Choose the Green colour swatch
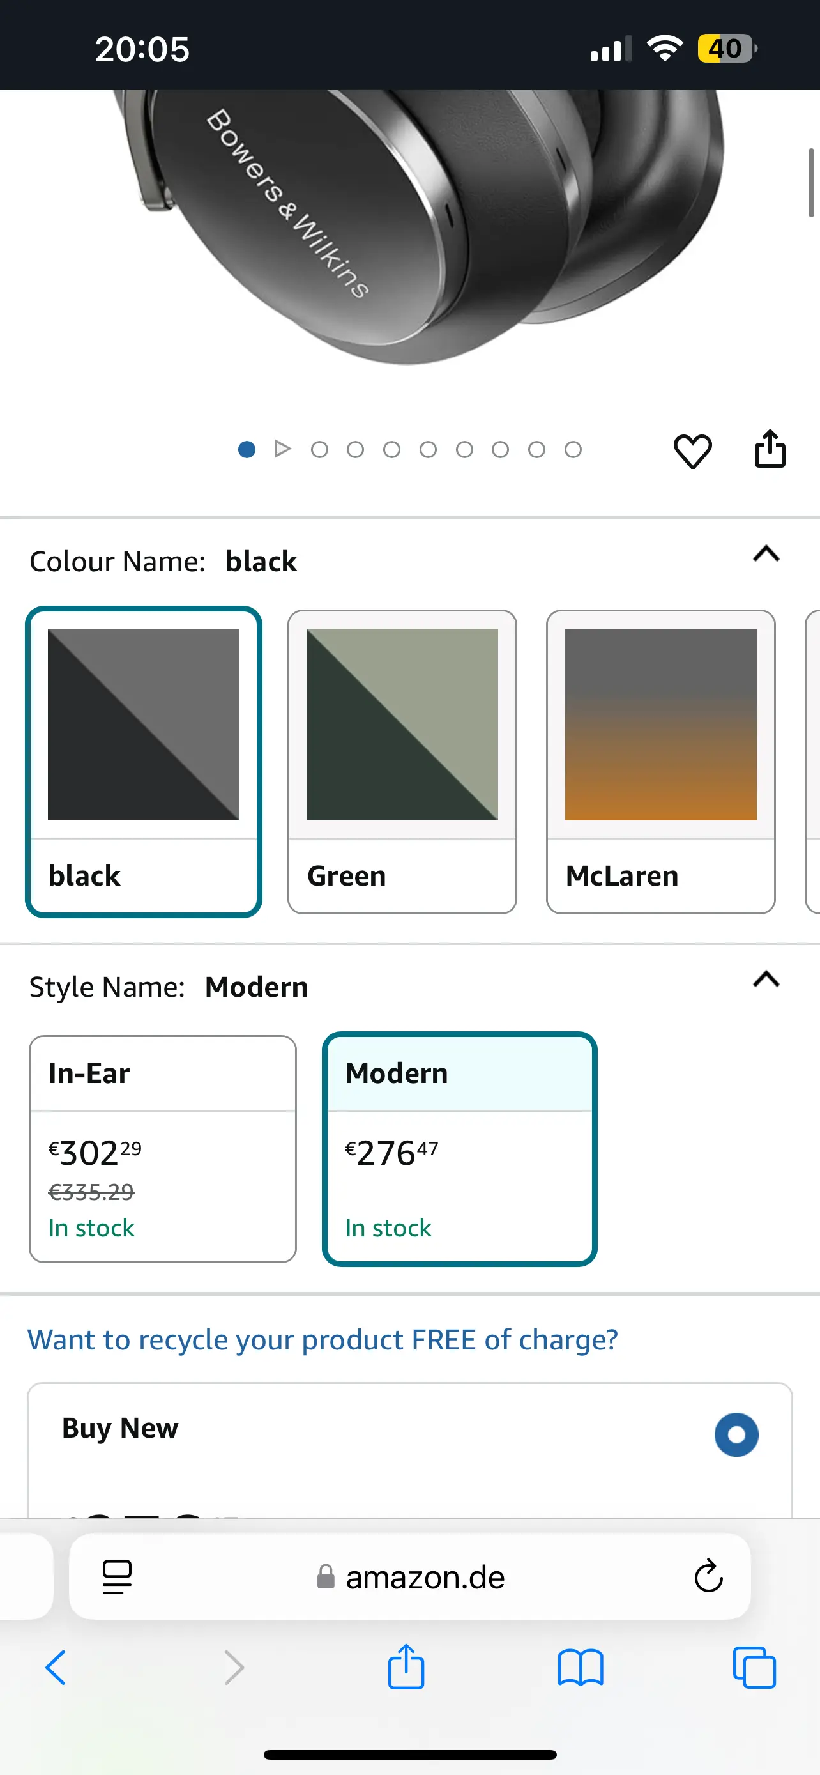 click(402, 762)
